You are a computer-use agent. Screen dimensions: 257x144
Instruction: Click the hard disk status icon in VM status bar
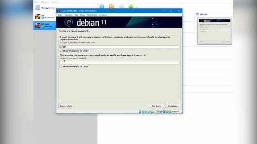pos(140,112)
